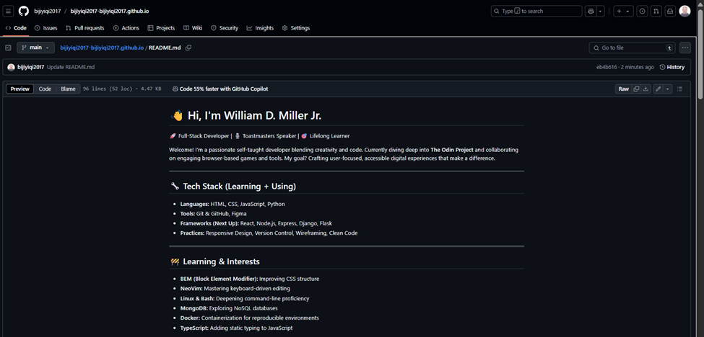704x337 pixels.
Task: Switch to the Issues tab
Action: click(45, 28)
